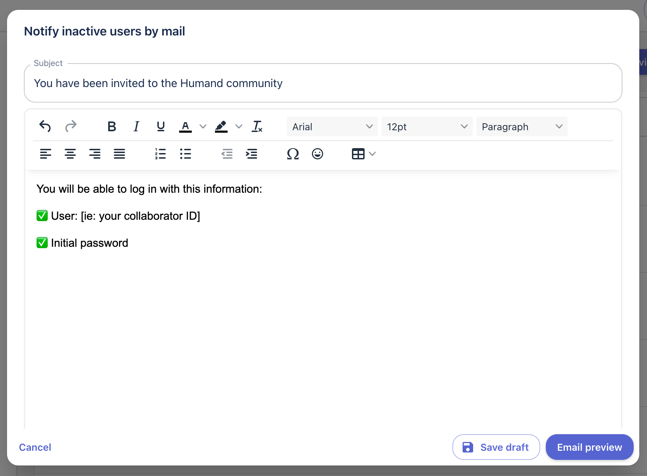Image resolution: width=647 pixels, height=476 pixels.
Task: Open the special character picker
Action: [x=293, y=154]
